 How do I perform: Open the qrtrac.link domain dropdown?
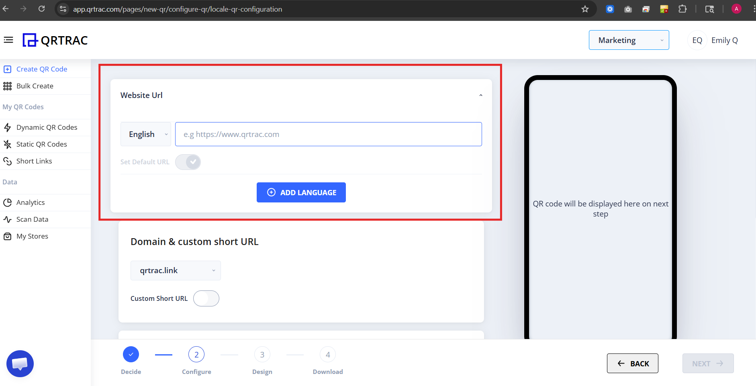point(176,270)
